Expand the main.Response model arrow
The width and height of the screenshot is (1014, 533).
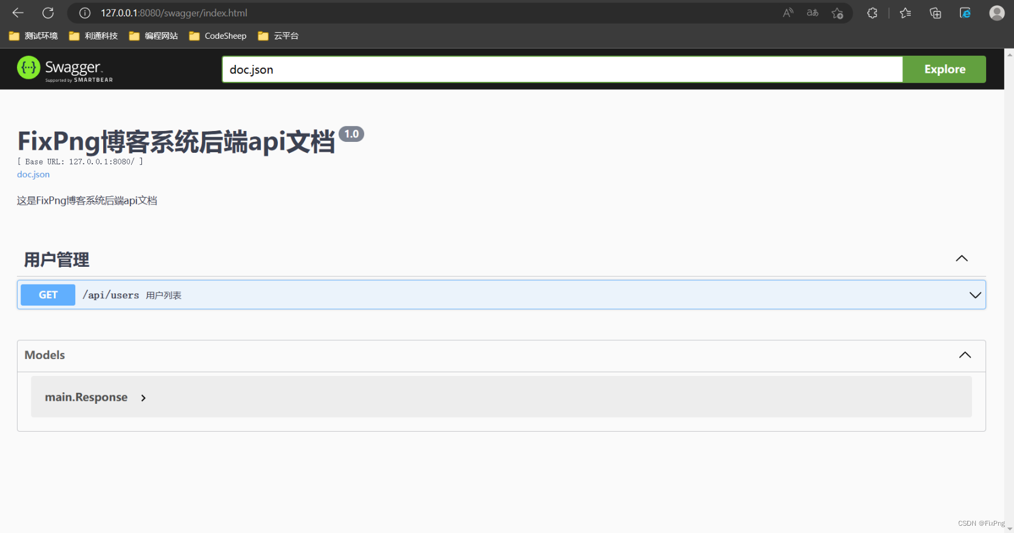(x=143, y=398)
